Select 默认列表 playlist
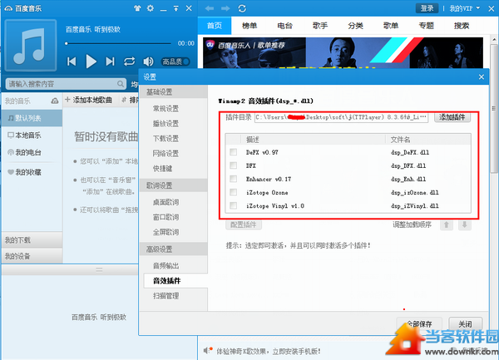 (x=32, y=118)
